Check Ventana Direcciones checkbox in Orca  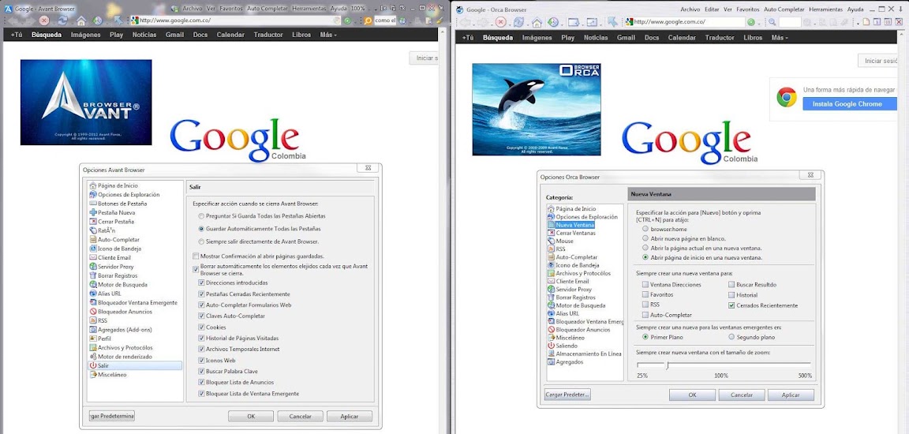click(x=645, y=285)
